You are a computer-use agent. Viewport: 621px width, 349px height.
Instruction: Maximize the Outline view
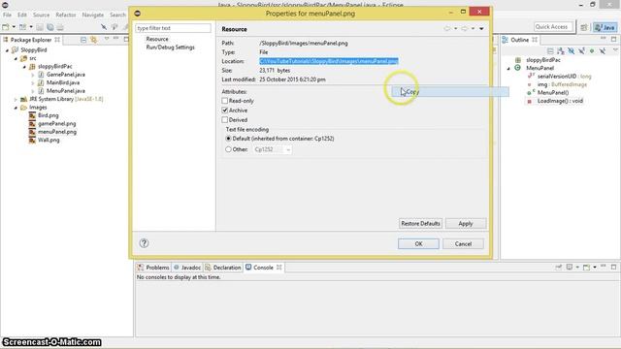pos(613,39)
